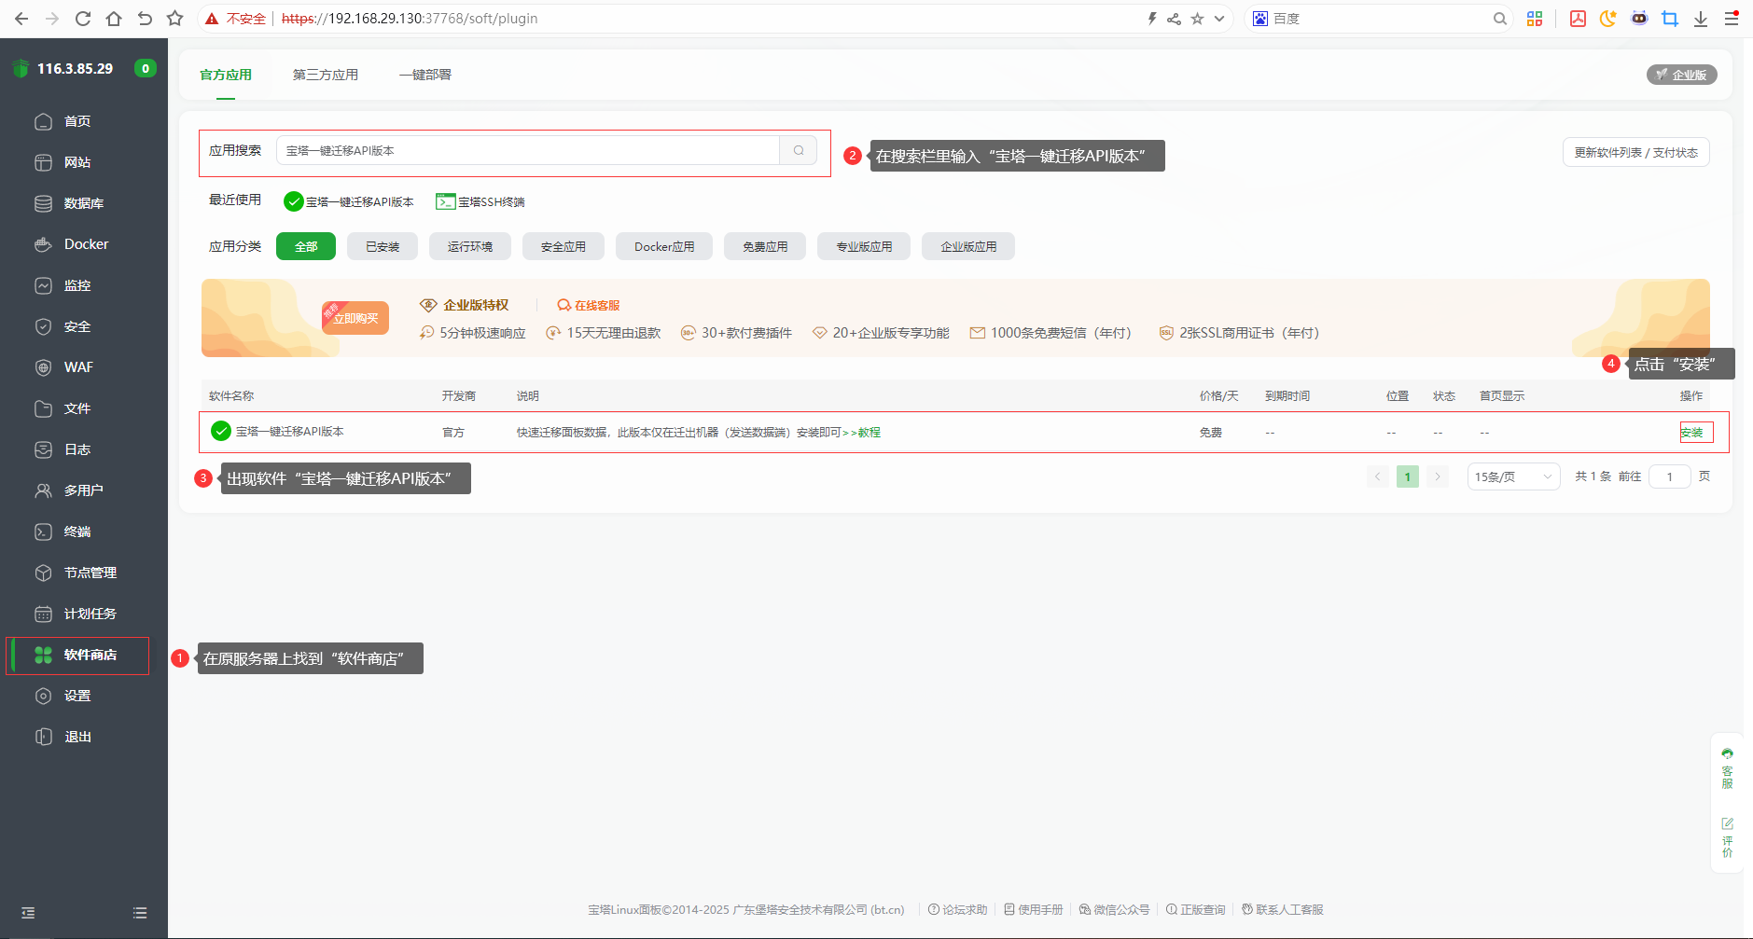Image resolution: width=1753 pixels, height=939 pixels.
Task: Launch the 终端 terminal from the sidebar
Action: click(77, 531)
